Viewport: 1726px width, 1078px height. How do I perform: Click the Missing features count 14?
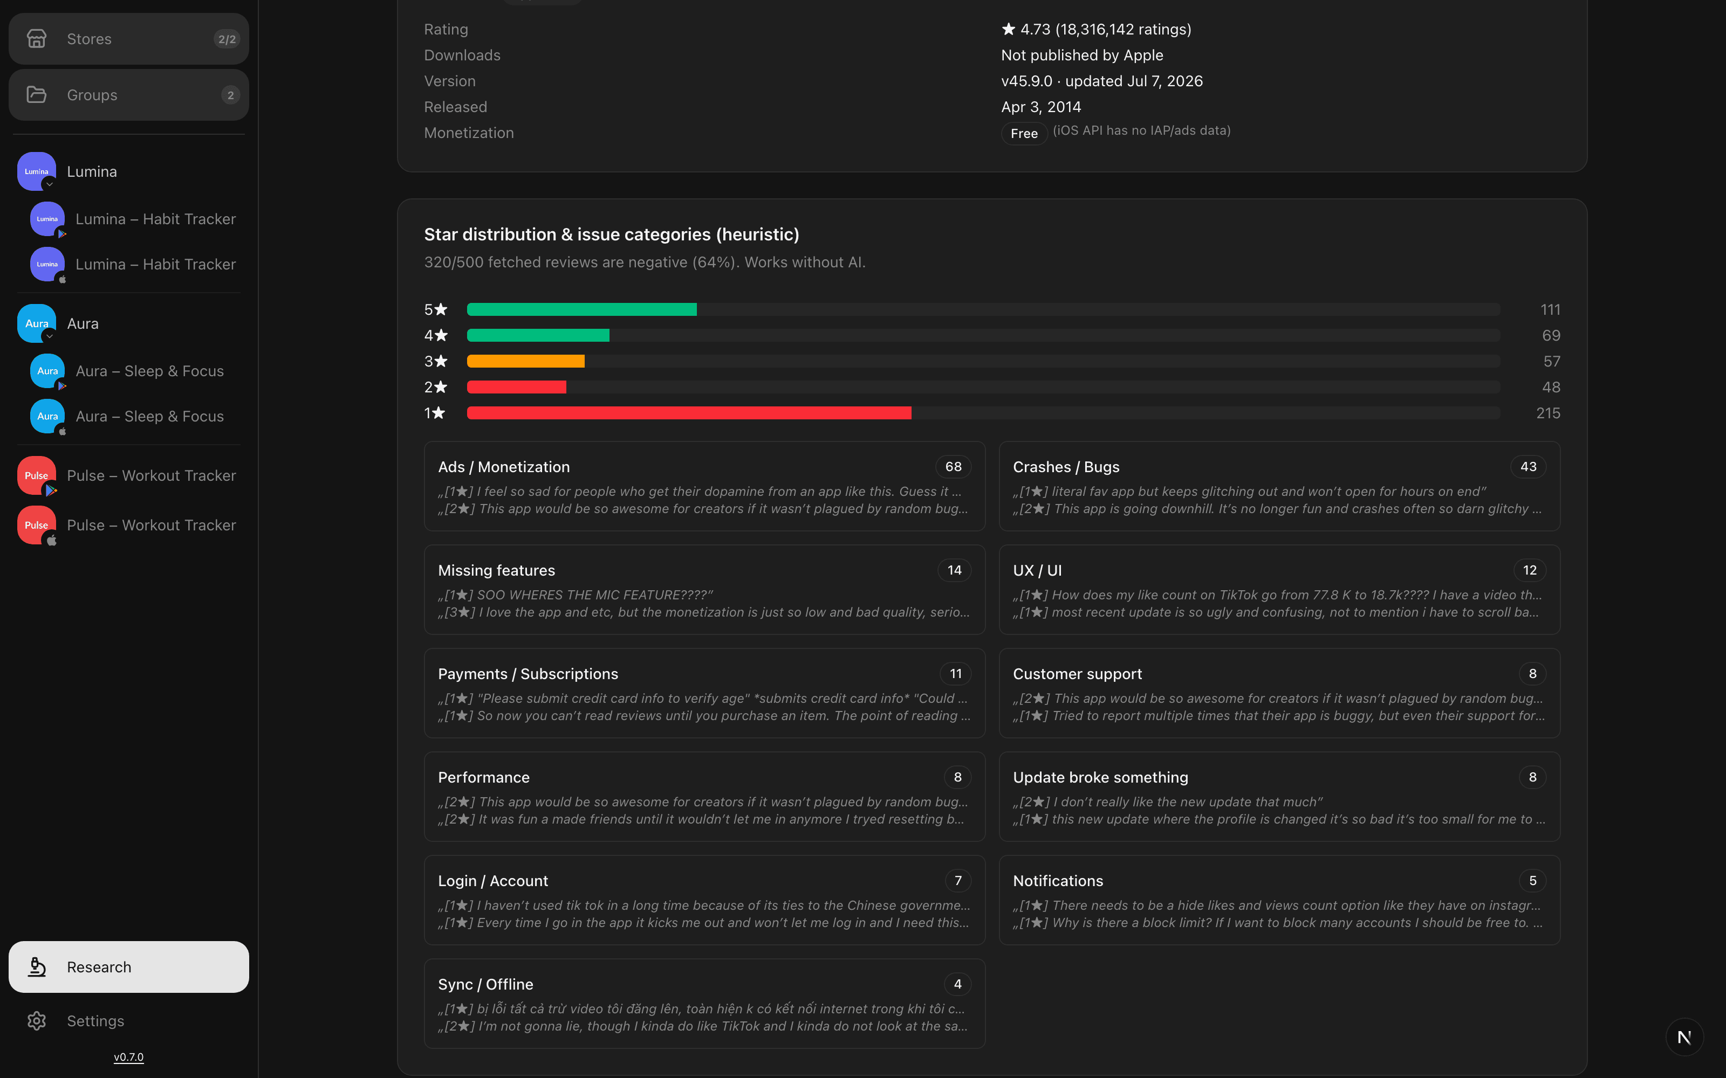click(x=954, y=570)
